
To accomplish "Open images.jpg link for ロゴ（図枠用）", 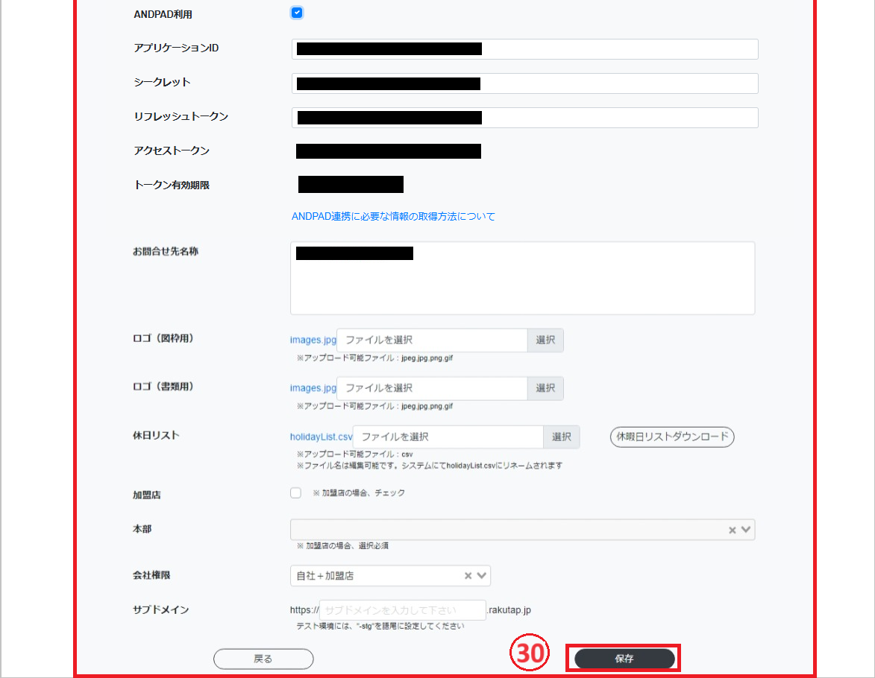I will tap(313, 340).
